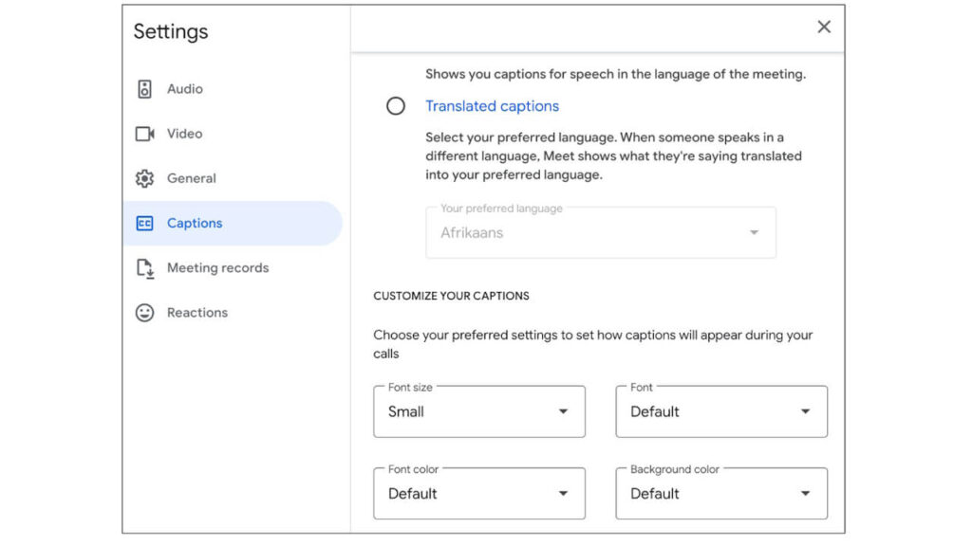This screenshot has height=546, width=972.
Task: Switch to the Reactions settings tab
Action: (197, 313)
